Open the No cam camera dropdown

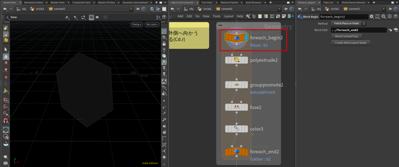click(152, 25)
